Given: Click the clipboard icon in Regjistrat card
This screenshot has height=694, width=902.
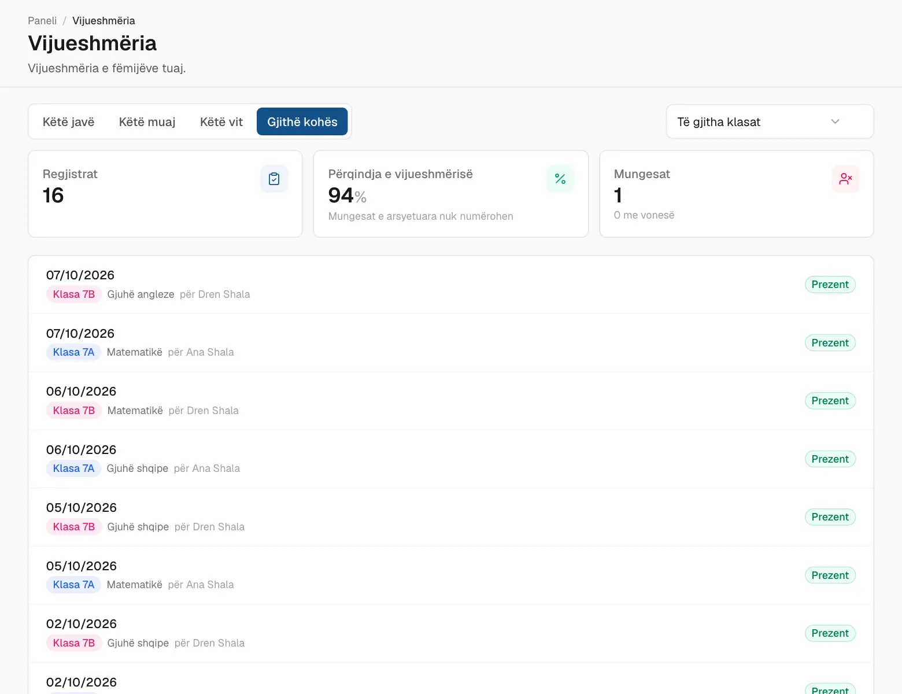Looking at the screenshot, I should (x=274, y=179).
